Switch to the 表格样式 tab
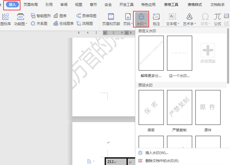The width and height of the screenshot is (230, 165). pos(195,5)
